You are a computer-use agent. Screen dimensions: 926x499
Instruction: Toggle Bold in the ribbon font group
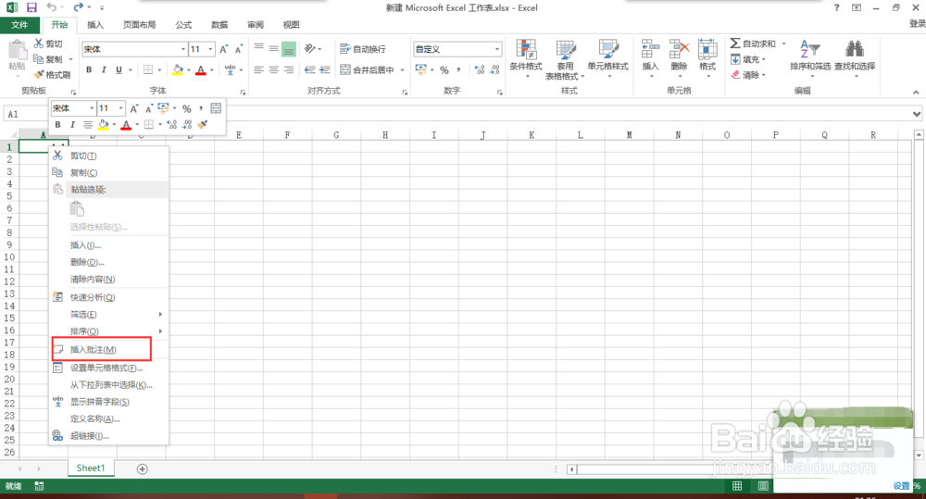[89, 69]
